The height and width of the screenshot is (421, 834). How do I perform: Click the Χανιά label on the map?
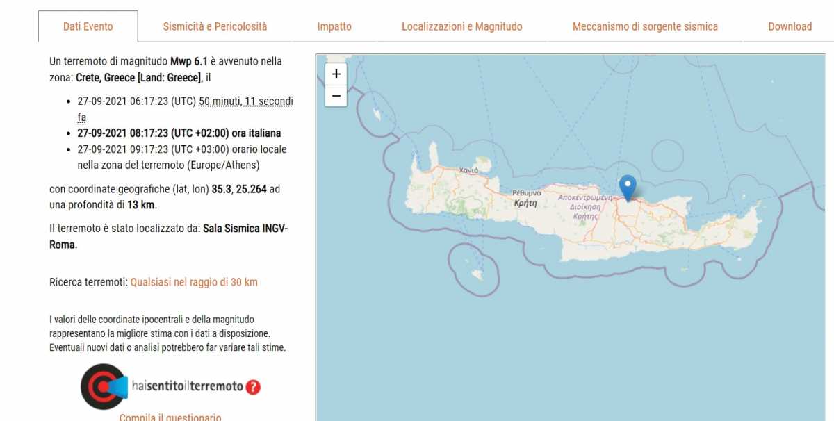469,170
